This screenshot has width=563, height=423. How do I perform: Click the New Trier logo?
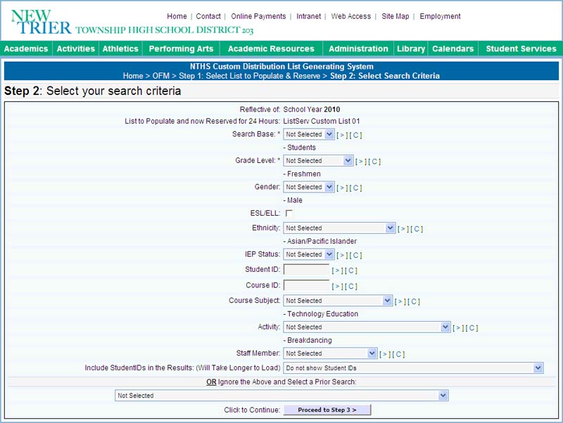click(132, 22)
